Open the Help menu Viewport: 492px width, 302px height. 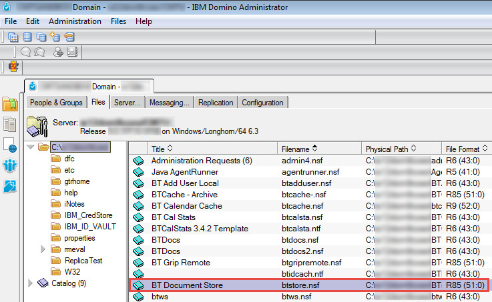[144, 21]
